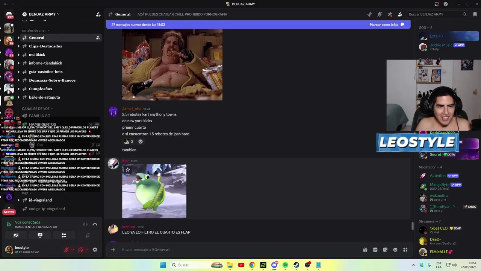Toggle noise suppression waveform icon
This screenshot has height=271, width=481.
pyautogui.click(x=86, y=224)
